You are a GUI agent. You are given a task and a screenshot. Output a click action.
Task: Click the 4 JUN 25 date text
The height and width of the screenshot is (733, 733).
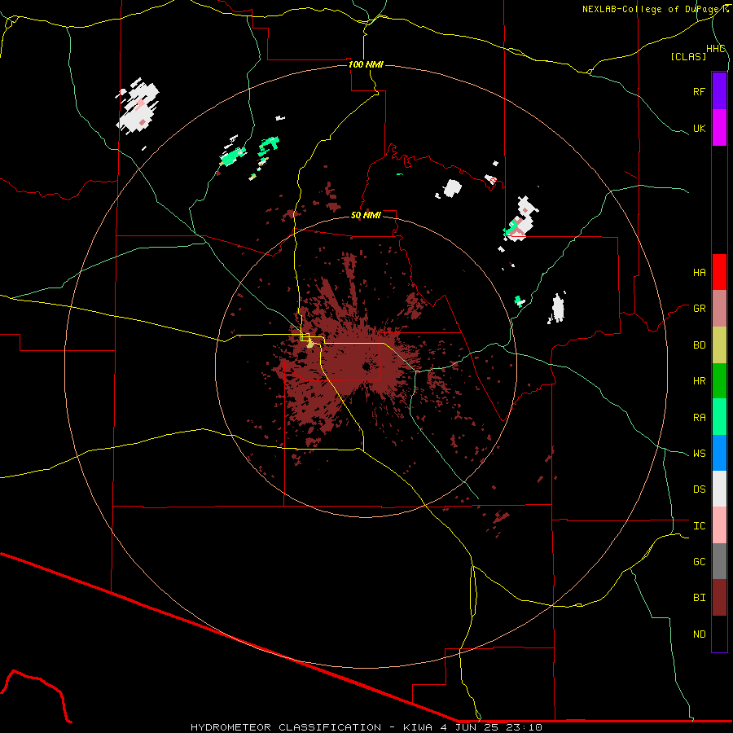[470, 727]
